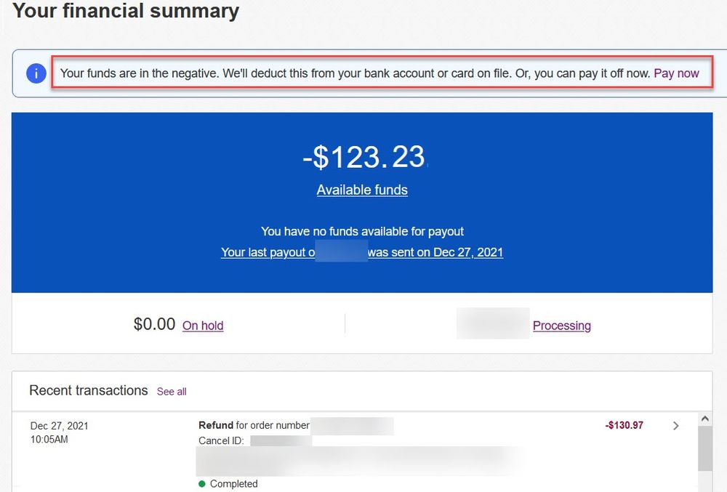Expand the Dec 27 refund transaction chevron
Viewport: 727px width, 492px height.
pos(675,425)
